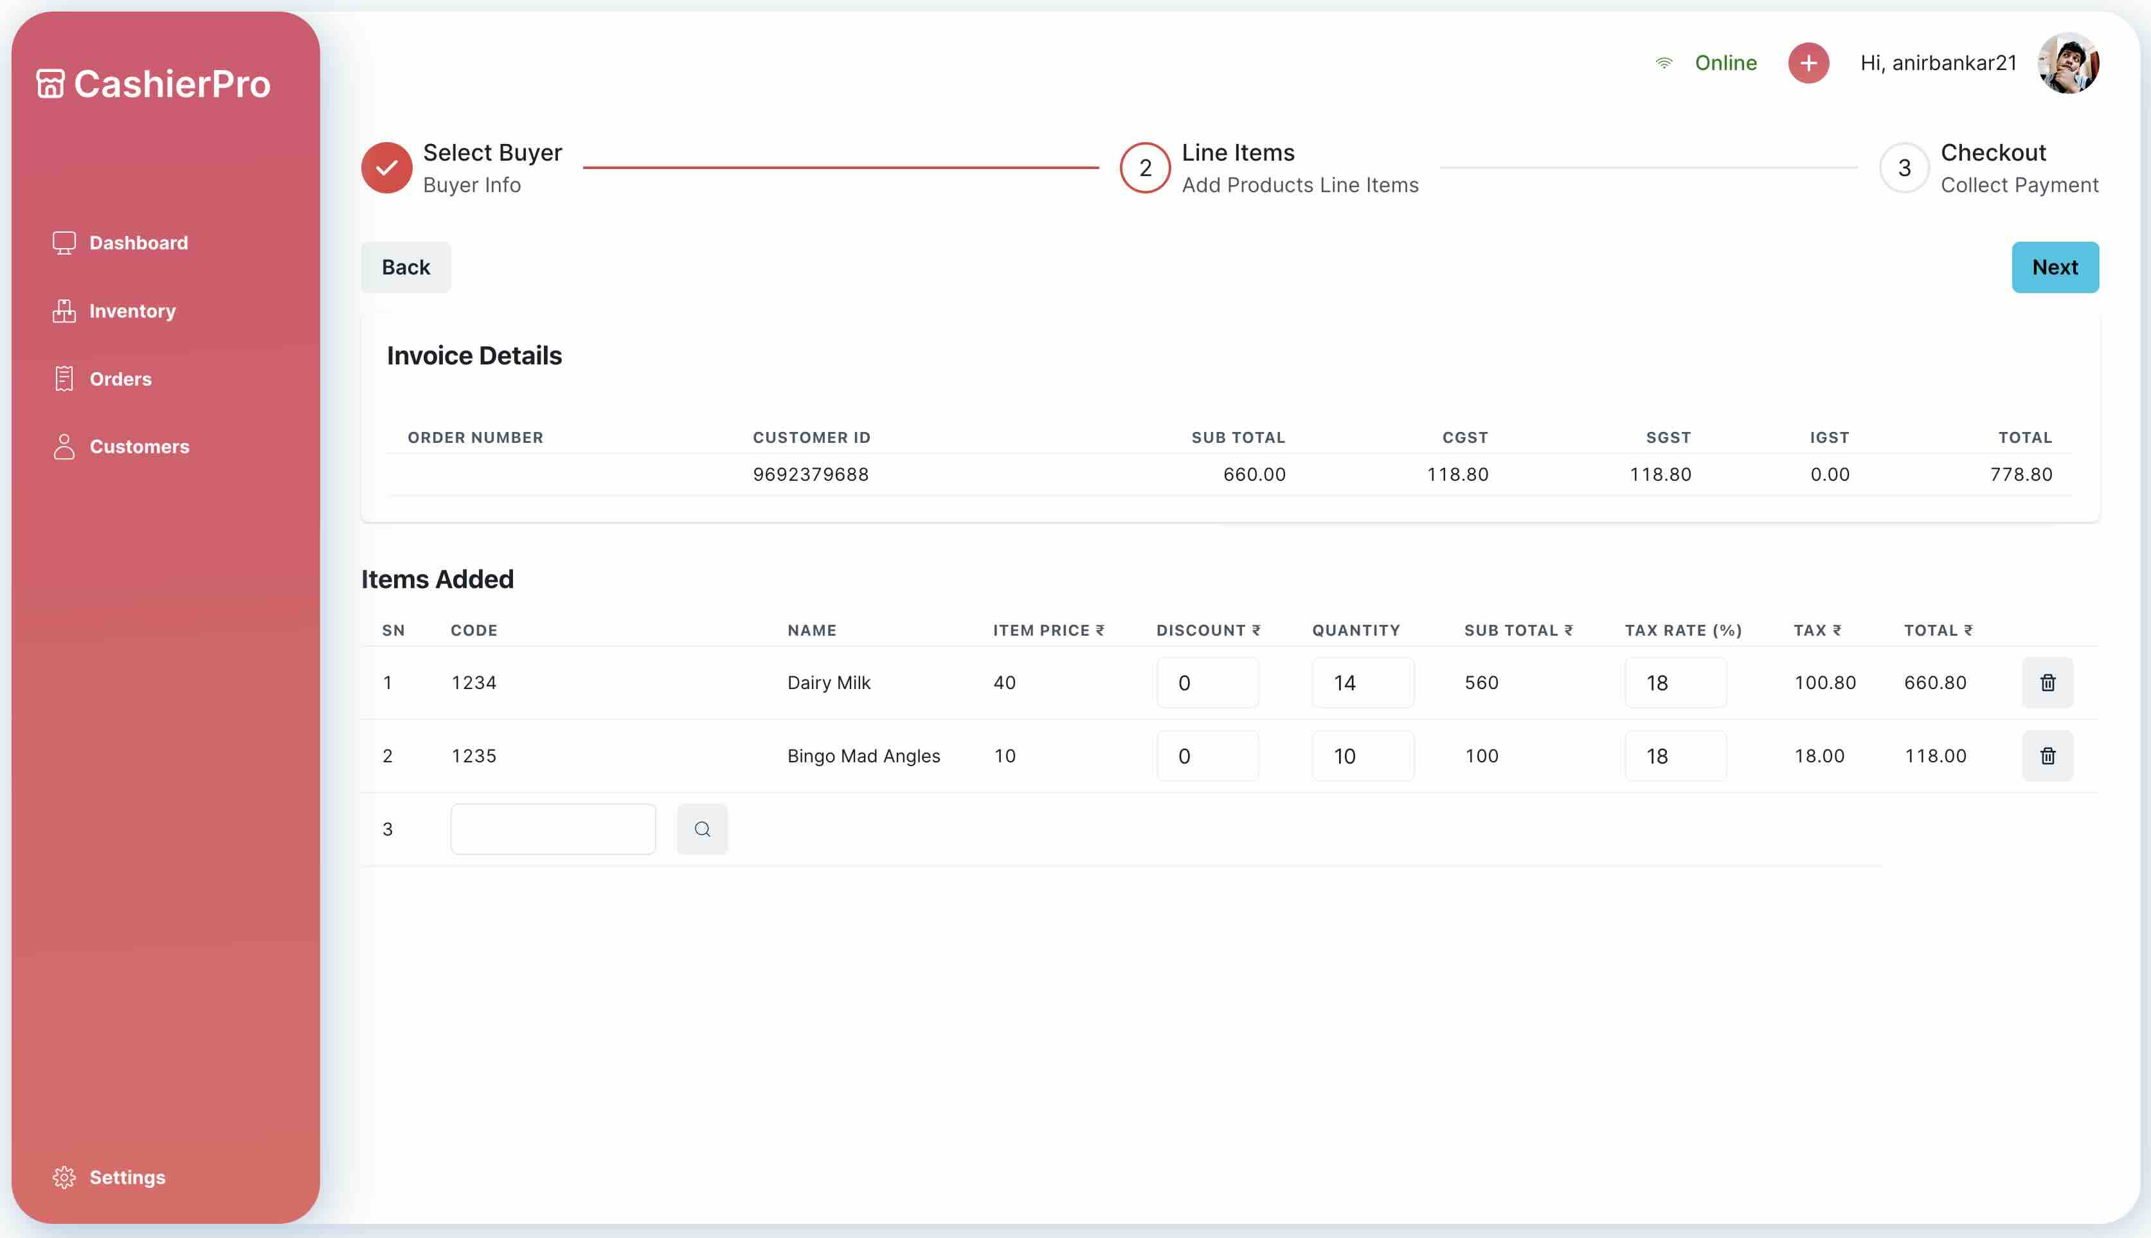Click the Orders receipt icon
This screenshot has height=1238, width=2151.
[x=64, y=379]
